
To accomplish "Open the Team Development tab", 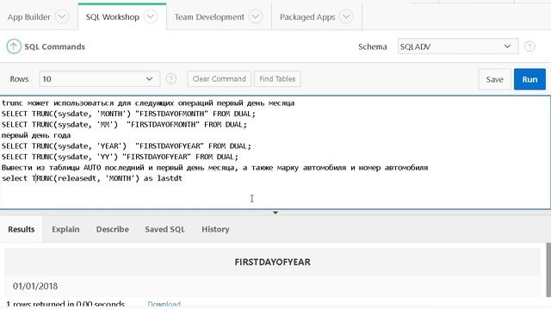I will pos(209,17).
